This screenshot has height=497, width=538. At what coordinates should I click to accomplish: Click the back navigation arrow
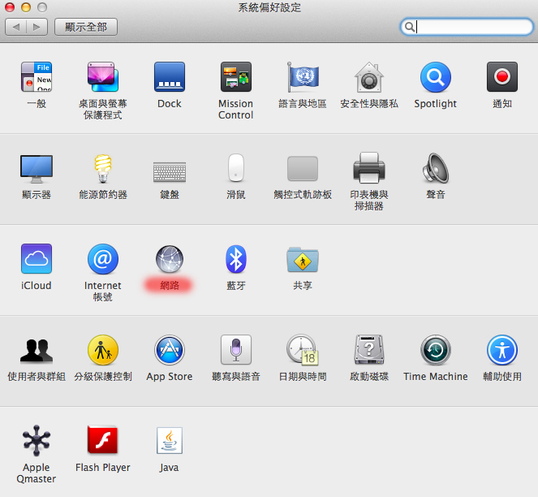coord(16,27)
